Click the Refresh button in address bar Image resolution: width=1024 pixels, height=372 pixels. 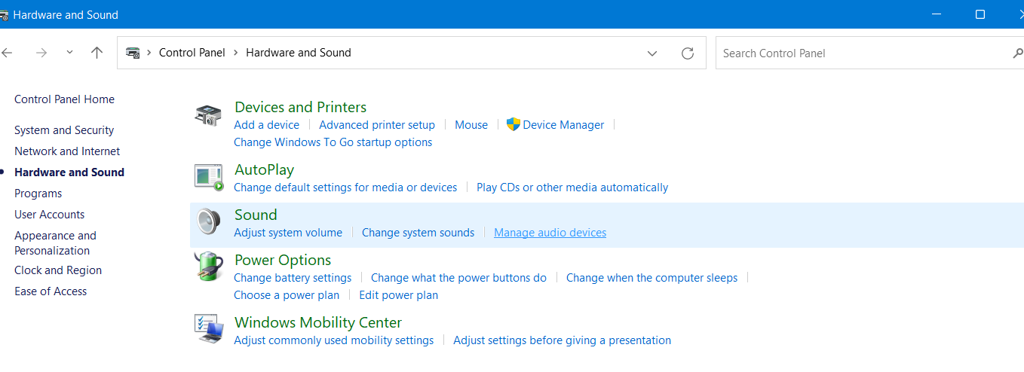(x=687, y=53)
